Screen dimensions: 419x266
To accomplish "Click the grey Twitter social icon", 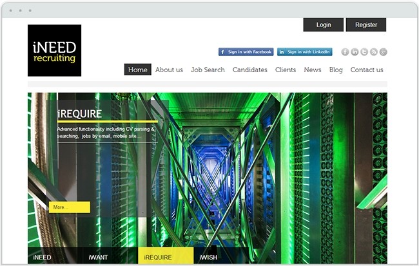I will pyautogui.click(x=364, y=52).
